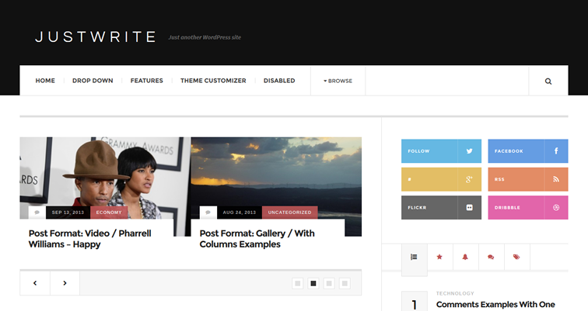Open the Facebook social link
Screen dimensions: 588x311
527,151
